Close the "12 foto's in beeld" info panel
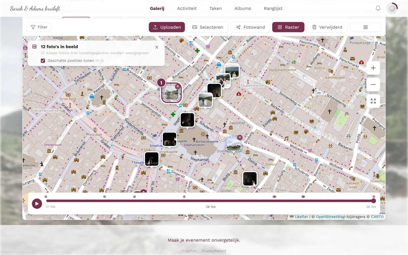This screenshot has height=255, width=408. 157,47
